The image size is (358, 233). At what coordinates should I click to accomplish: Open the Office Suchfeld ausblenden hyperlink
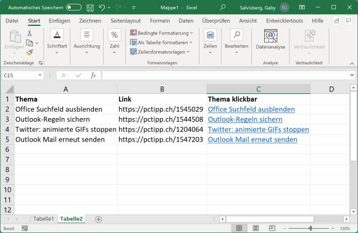tap(251, 109)
